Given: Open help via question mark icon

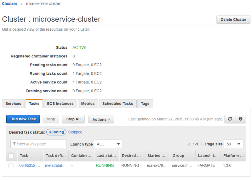Looking at the screenshot, I should pos(240,119).
